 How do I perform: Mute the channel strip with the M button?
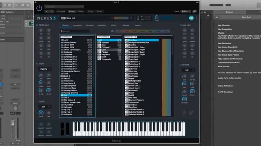click(x=13, y=144)
